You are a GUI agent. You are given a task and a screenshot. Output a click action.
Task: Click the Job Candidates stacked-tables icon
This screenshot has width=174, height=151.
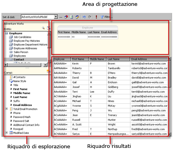[x=11, y=37]
